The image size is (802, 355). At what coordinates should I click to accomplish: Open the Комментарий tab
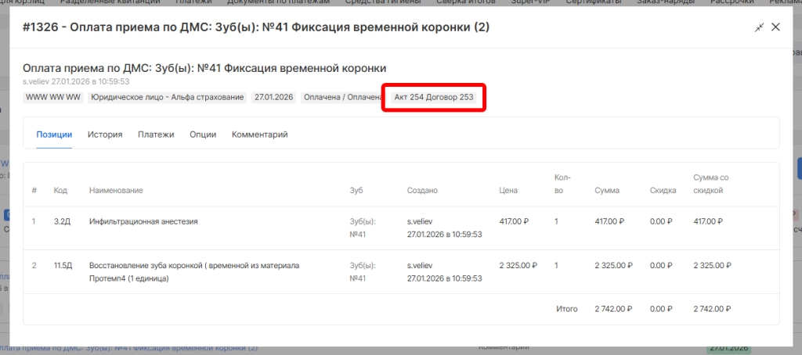[x=260, y=134]
